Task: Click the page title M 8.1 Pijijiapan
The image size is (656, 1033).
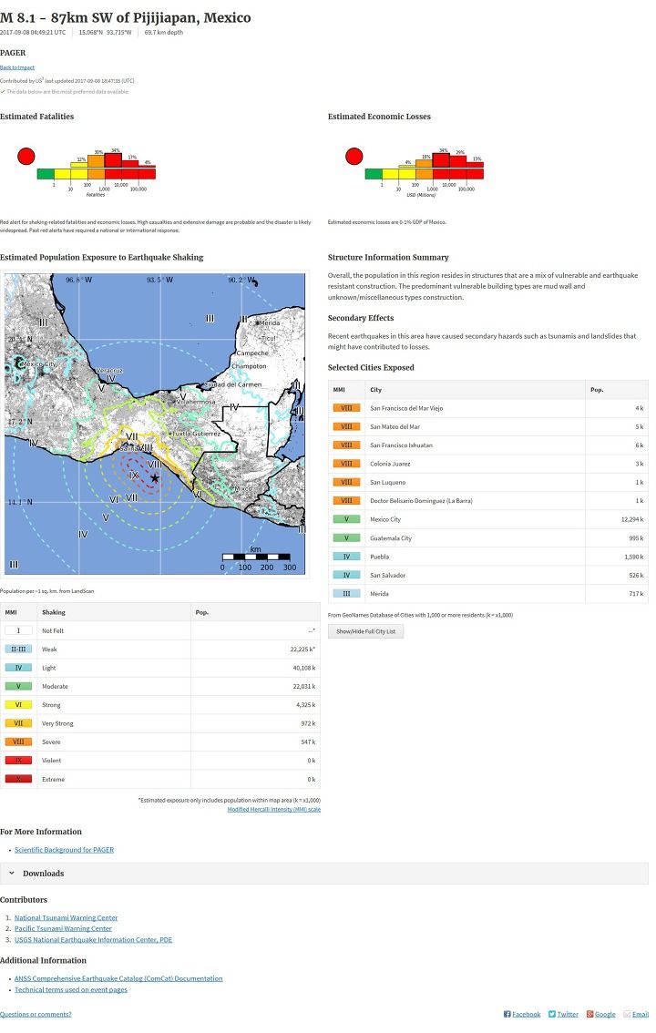Action: tap(125, 18)
